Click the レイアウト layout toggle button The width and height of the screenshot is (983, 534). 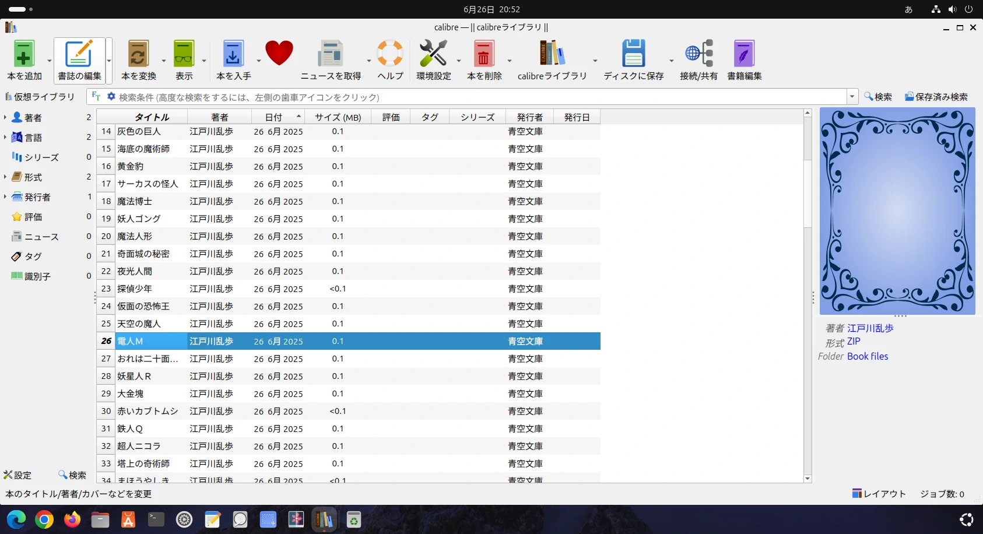(x=879, y=494)
